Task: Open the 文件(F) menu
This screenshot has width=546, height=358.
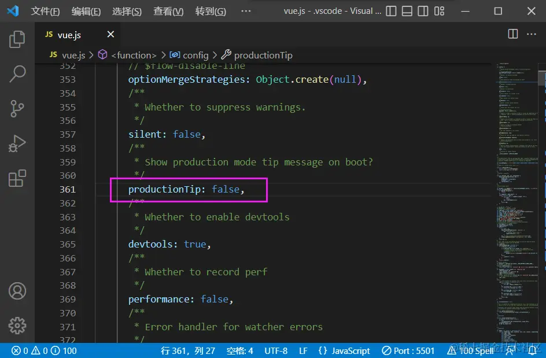Action: (x=45, y=11)
